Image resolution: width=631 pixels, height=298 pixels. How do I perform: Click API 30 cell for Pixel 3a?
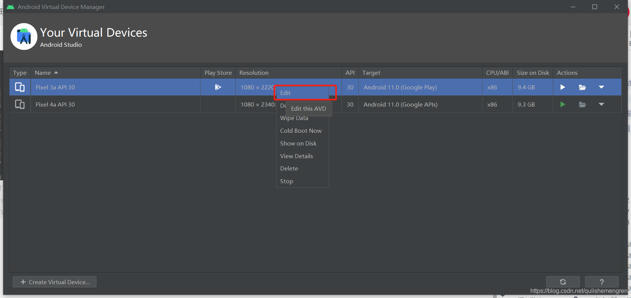click(350, 87)
